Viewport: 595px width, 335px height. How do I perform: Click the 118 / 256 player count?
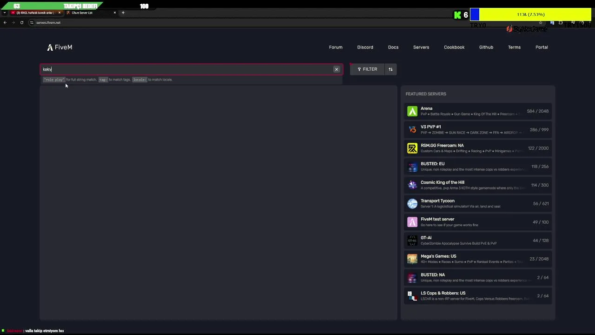point(540,167)
